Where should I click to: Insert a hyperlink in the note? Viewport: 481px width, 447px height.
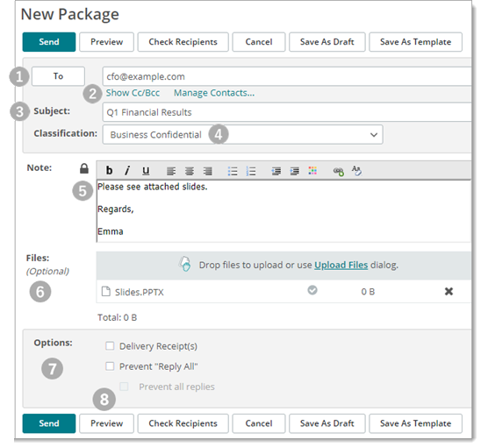tap(338, 171)
